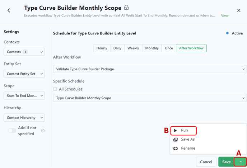Open the Start To End Mon... scope dropdown
The height and width of the screenshot is (168, 247).
tap(24, 95)
